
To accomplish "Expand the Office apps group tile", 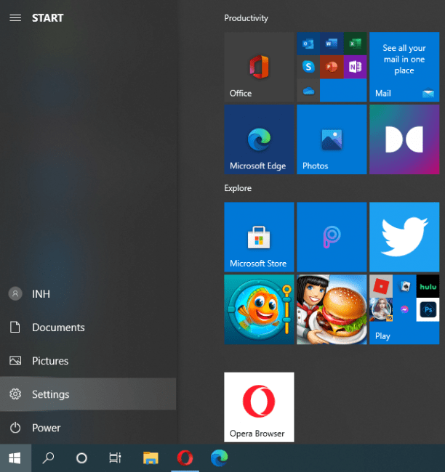I will pos(332,67).
